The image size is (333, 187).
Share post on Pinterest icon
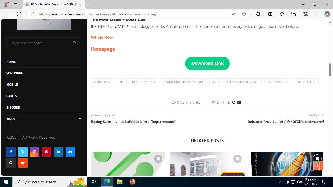point(234,102)
